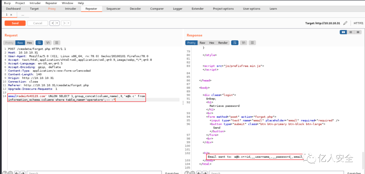The image size is (365, 174).
Task: Switch to the Intruder tab
Action: (71, 8)
